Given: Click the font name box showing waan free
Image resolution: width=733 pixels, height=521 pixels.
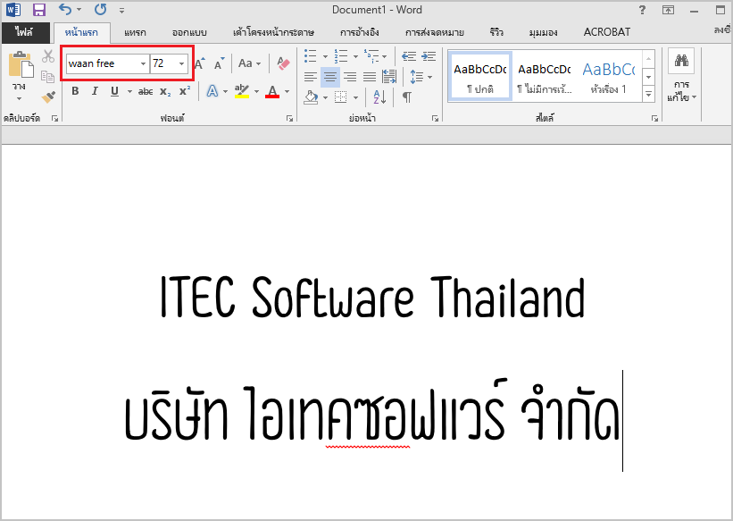Looking at the screenshot, I should (x=103, y=63).
